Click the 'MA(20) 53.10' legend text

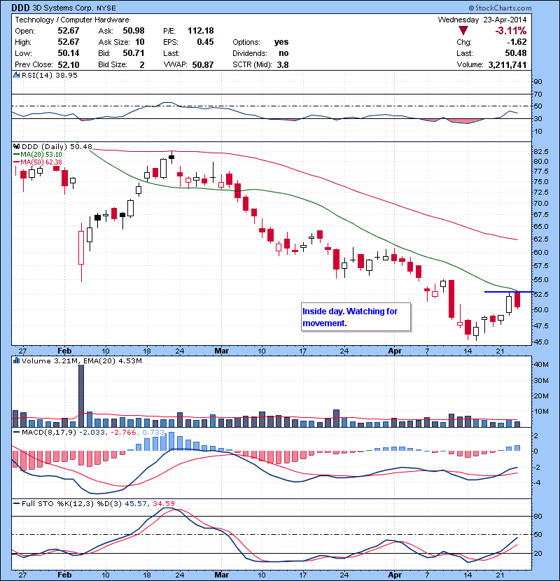point(41,155)
